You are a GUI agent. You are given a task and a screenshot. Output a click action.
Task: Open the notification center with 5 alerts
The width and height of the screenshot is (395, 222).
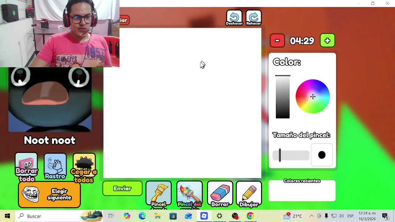[385, 216]
